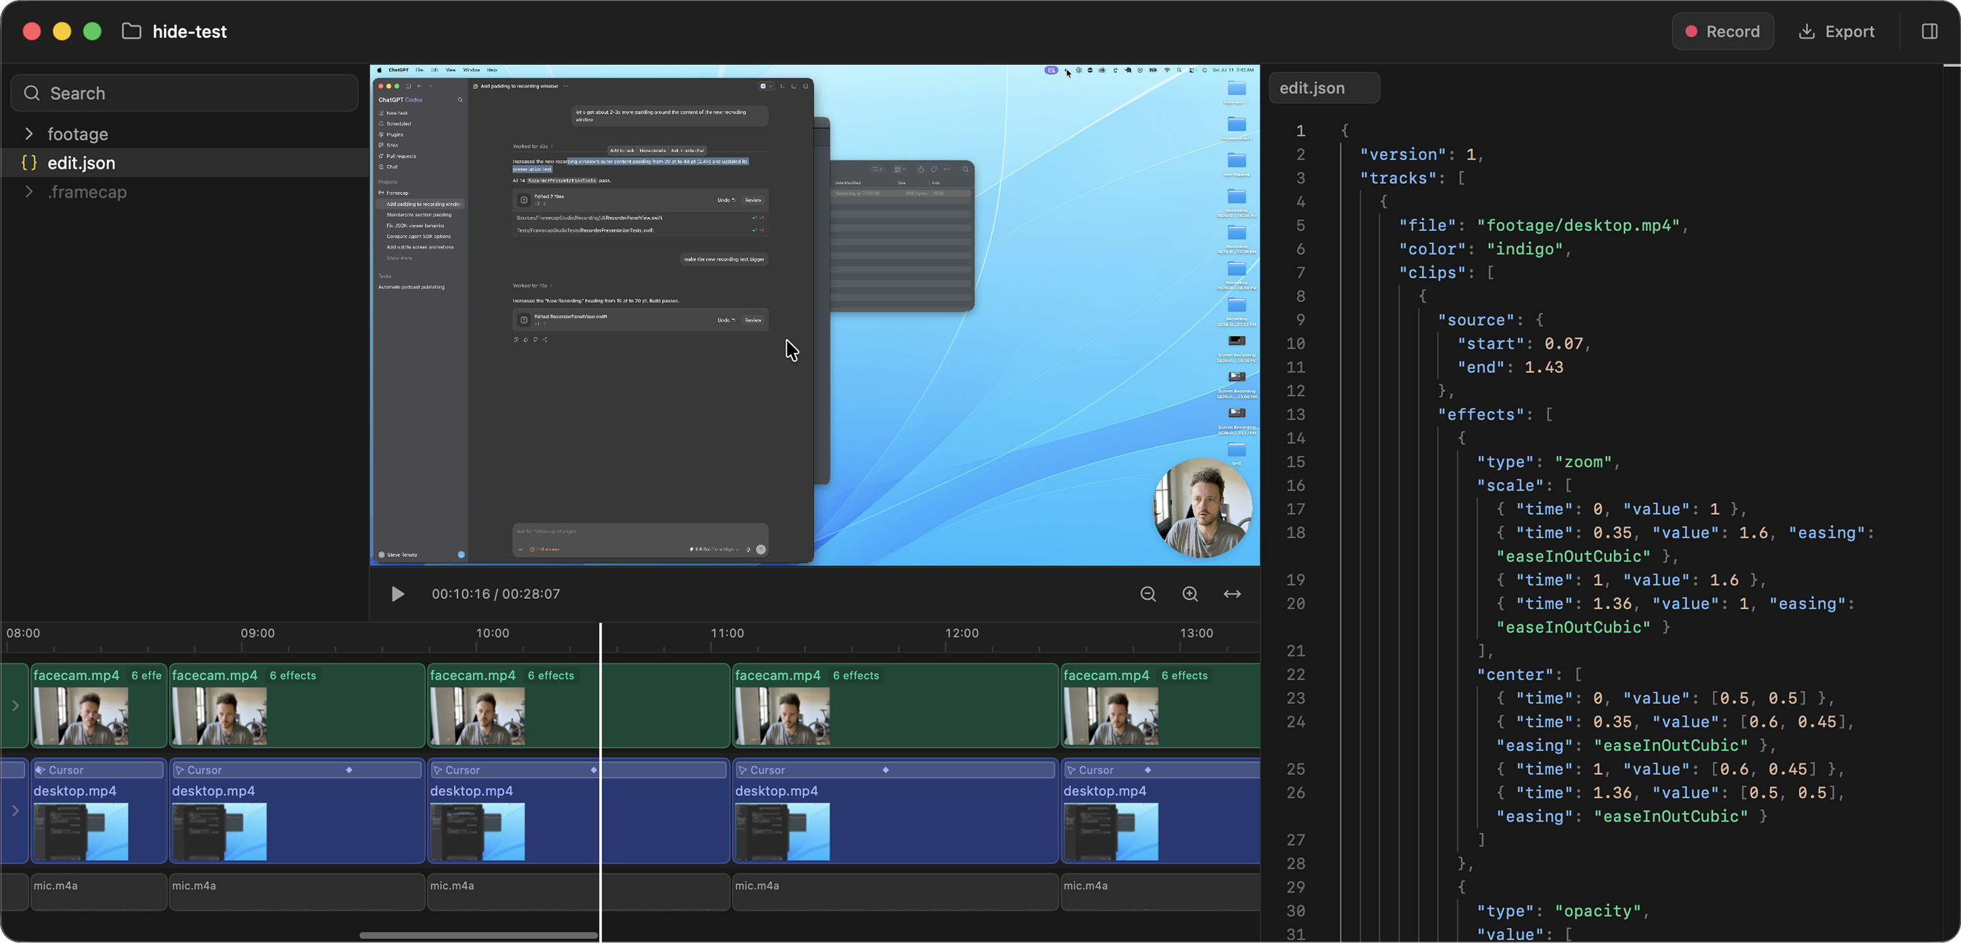The width and height of the screenshot is (1961, 943).
Task: Click the Cursor keyframe diamond on the clip after 11:00
Action: point(885,770)
